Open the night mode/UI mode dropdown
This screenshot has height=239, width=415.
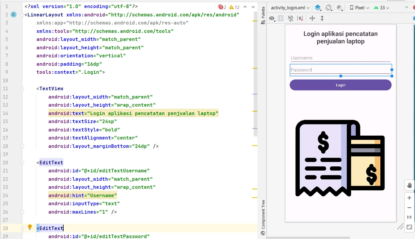pos(340,8)
